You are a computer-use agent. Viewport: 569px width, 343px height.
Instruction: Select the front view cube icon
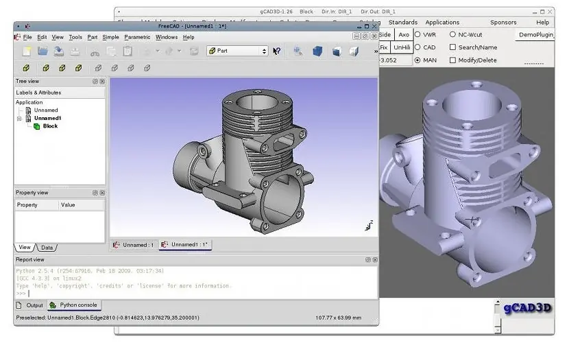coord(337,51)
